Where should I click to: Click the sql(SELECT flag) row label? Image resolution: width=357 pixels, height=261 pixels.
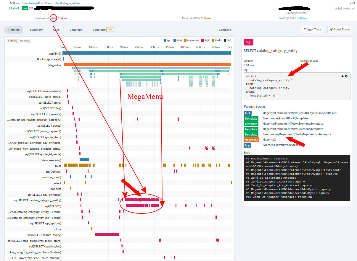point(51,108)
